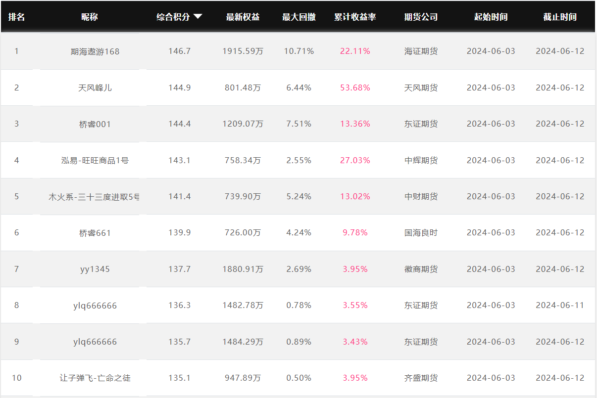
Task: Open nickname 桥睿661
Action: 95,233
